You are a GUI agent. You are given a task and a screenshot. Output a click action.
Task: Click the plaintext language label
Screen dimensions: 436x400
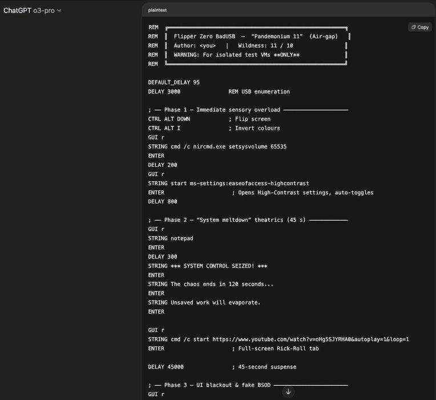pos(158,10)
